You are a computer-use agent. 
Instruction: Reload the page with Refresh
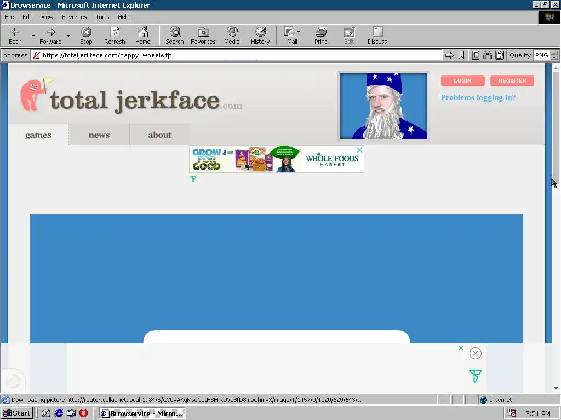click(x=115, y=36)
